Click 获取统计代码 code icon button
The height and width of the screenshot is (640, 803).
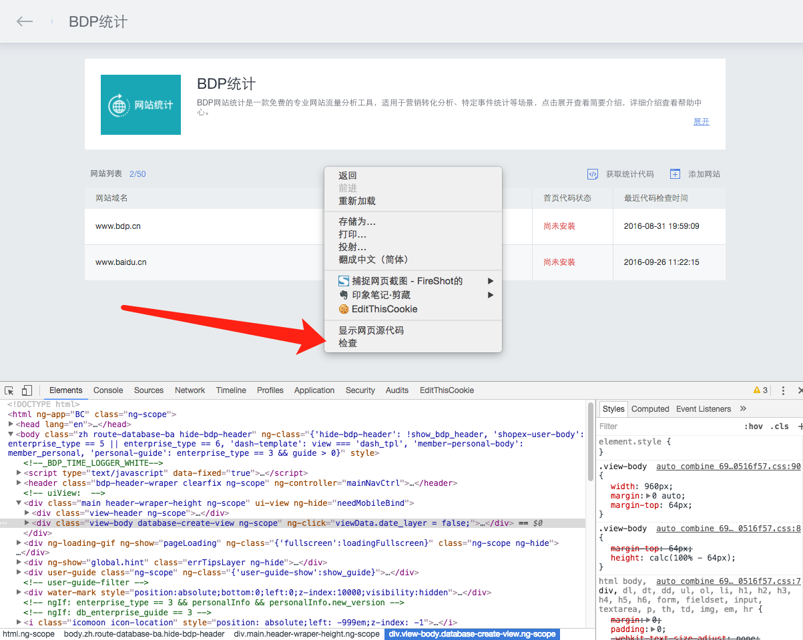(593, 174)
